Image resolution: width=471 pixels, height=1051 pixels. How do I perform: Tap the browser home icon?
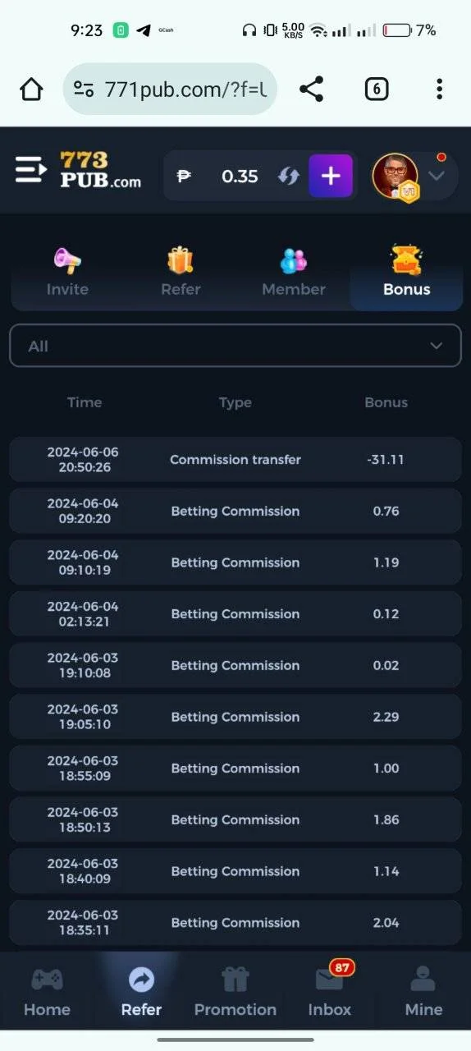click(x=31, y=89)
